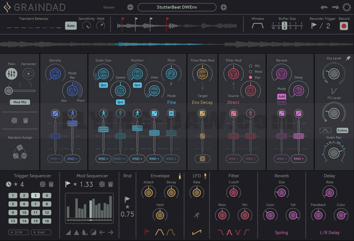Select the Harvester icon

coord(28,73)
